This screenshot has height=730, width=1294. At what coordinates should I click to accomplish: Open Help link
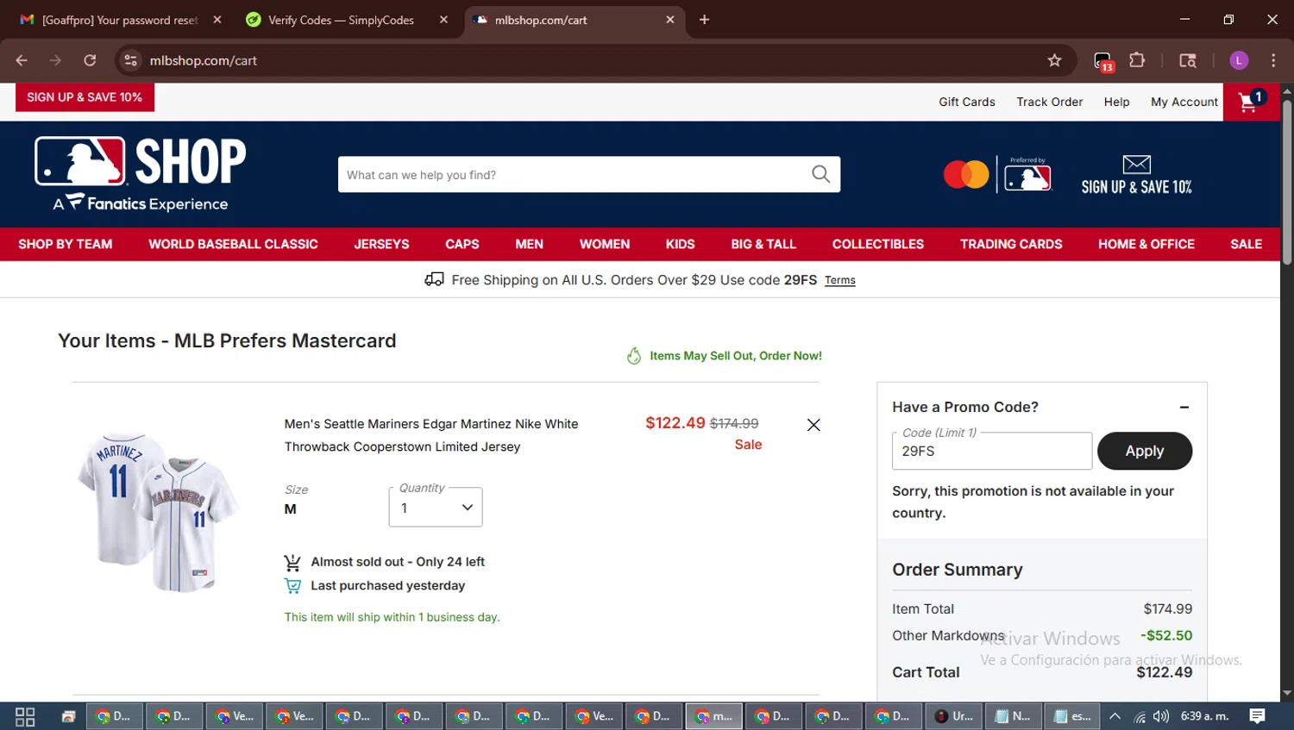pyautogui.click(x=1116, y=102)
